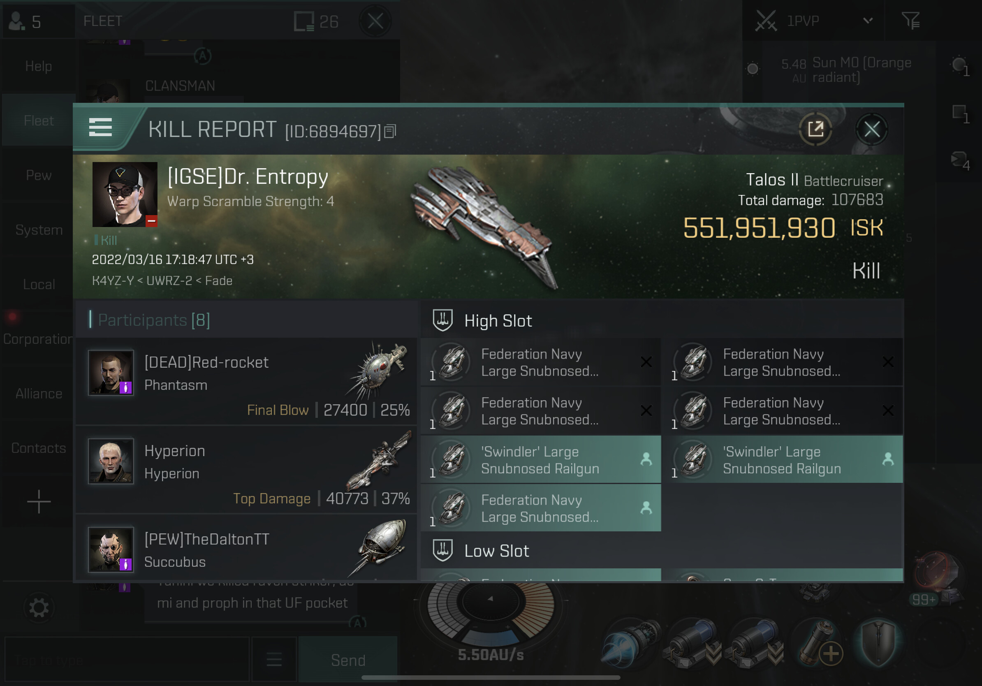
Task: Copy the kill report ID
Action: coord(390,131)
